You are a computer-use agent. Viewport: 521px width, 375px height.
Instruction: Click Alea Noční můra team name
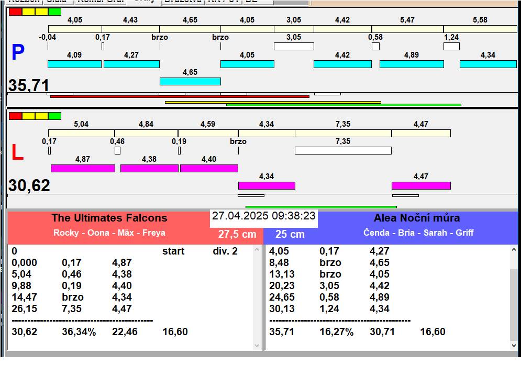pyautogui.click(x=417, y=218)
